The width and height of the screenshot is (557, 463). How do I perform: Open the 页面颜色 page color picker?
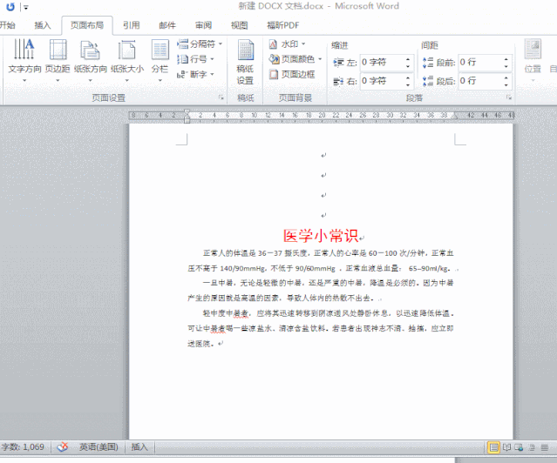pyautogui.click(x=296, y=59)
